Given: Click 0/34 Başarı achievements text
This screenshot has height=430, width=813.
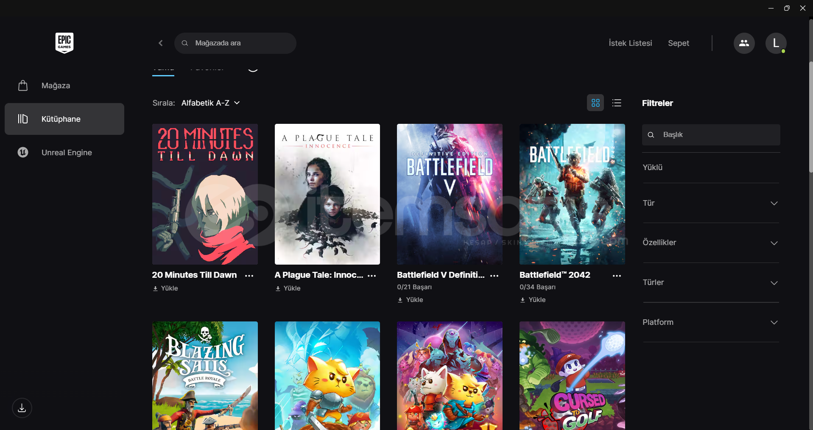Looking at the screenshot, I should click(x=537, y=287).
